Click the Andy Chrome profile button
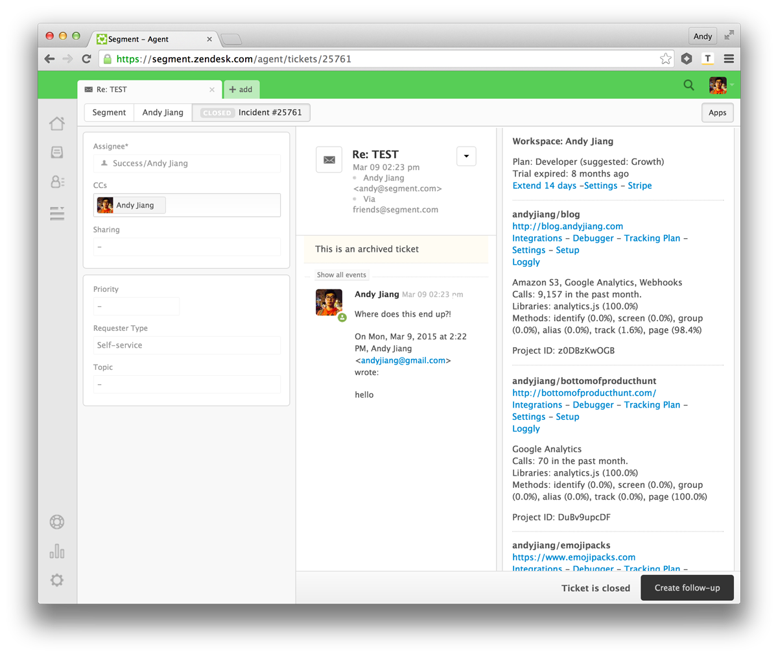Image resolution: width=778 pixels, height=656 pixels. click(703, 36)
